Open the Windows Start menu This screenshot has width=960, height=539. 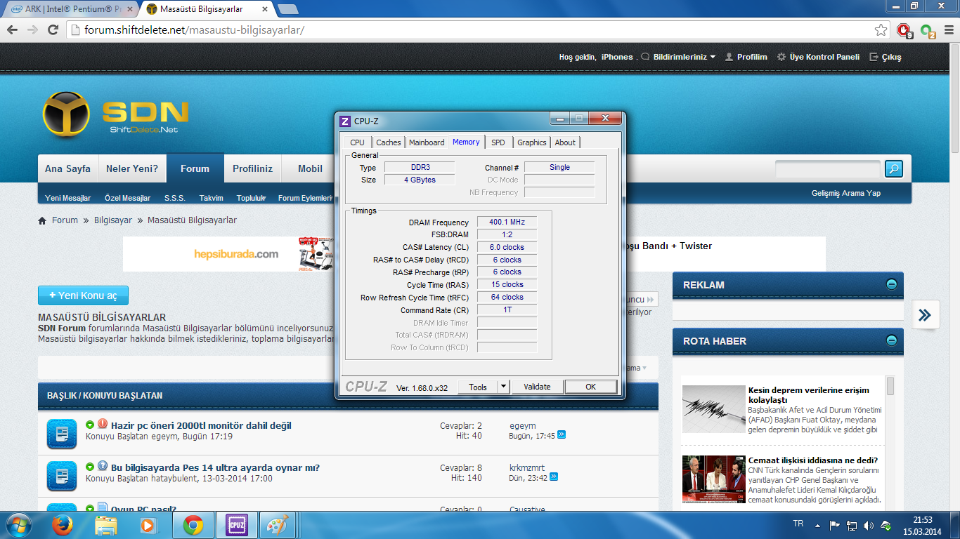18,525
